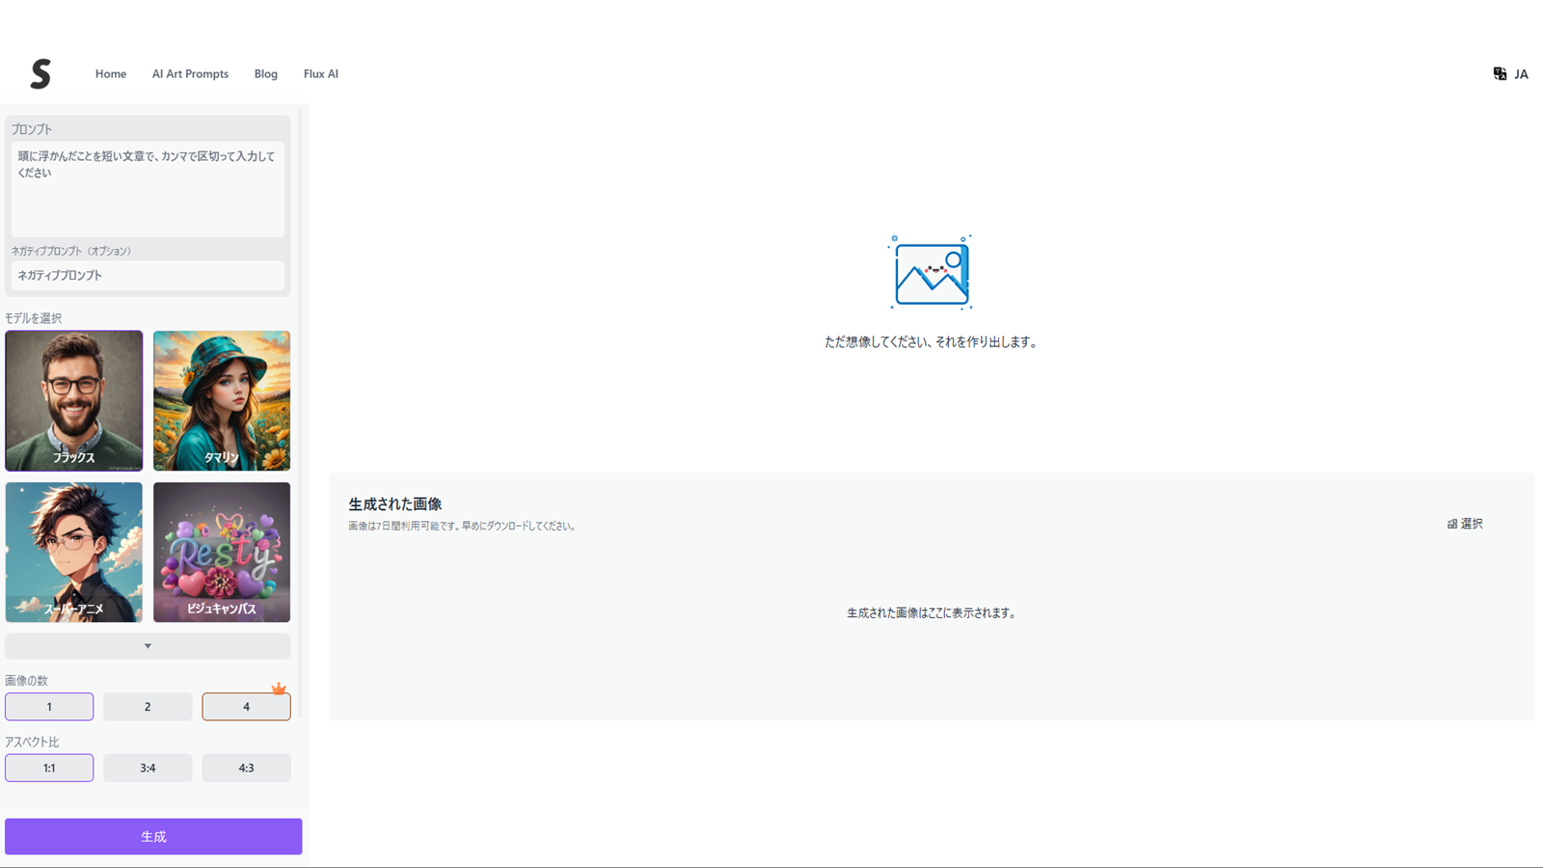Focus the ネガティブプロンプト input field
Image resolution: width=1543 pixels, height=868 pixels.
point(148,276)
